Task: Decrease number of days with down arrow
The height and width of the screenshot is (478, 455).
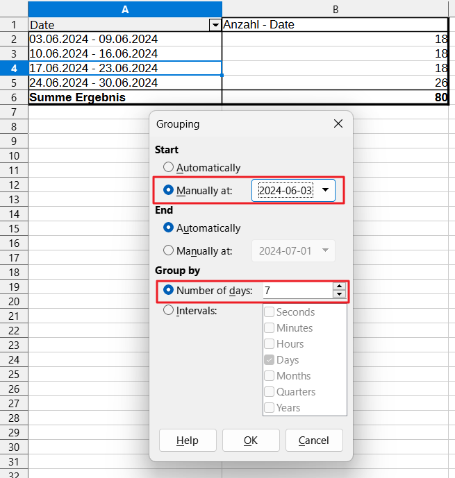Action: tap(338, 295)
